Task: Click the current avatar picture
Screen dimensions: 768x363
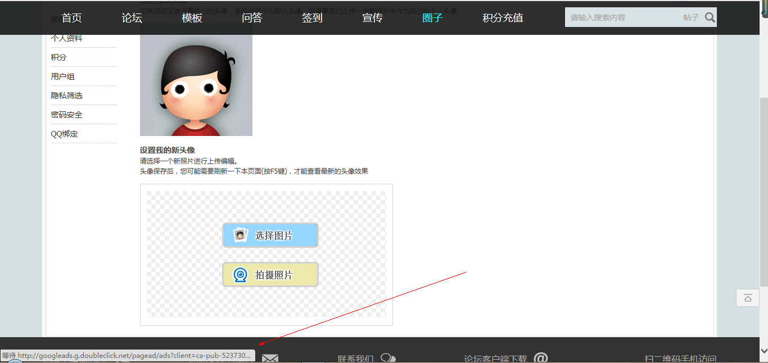Action: coord(196,84)
